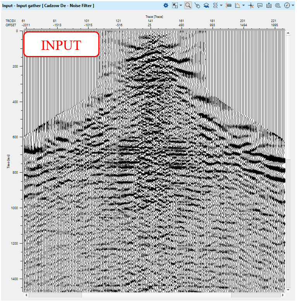Click the 1000 ms time axis label
This screenshot has height=301, width=297.
[x=15, y=208]
